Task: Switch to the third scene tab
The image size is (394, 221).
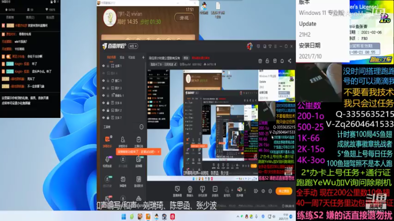Action: 131,57
